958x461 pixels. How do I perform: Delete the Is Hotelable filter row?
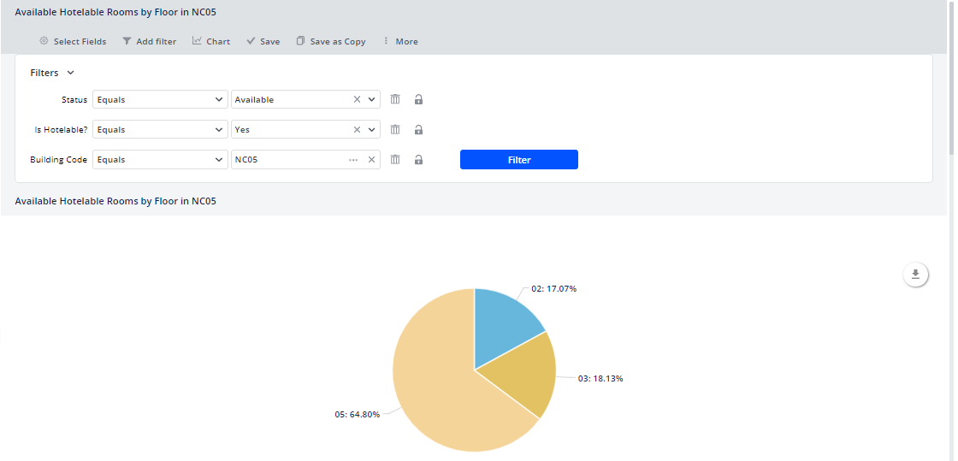(395, 130)
